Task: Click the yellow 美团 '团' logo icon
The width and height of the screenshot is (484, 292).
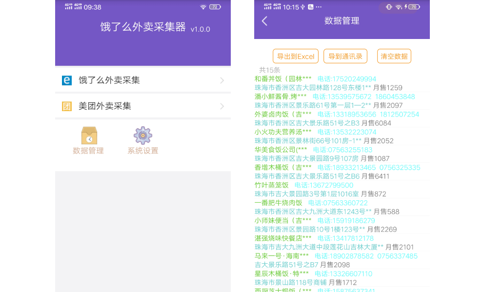Action: coord(67,106)
